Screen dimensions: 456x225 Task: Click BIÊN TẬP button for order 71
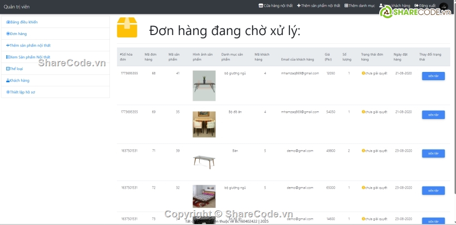coord(433,154)
